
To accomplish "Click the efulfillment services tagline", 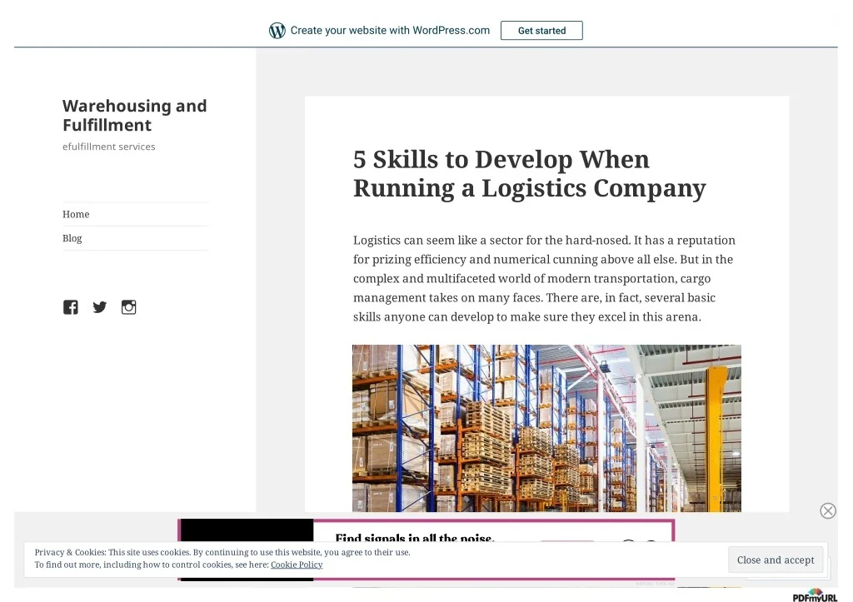I will (109, 147).
